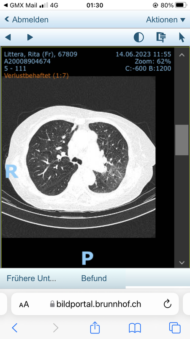Screen dimensions: 190x339
Task: Open Safari tabs overview icon
Action: click(x=175, y=328)
